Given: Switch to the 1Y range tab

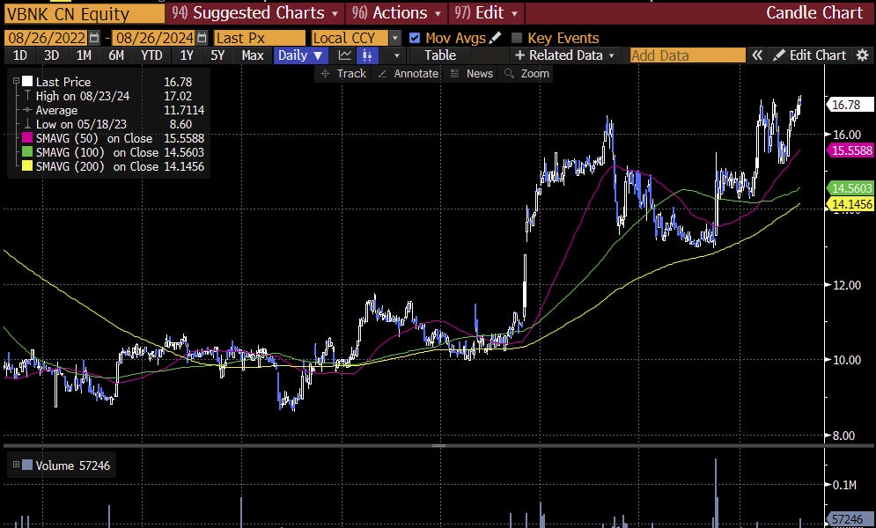Looking at the screenshot, I should tap(186, 55).
